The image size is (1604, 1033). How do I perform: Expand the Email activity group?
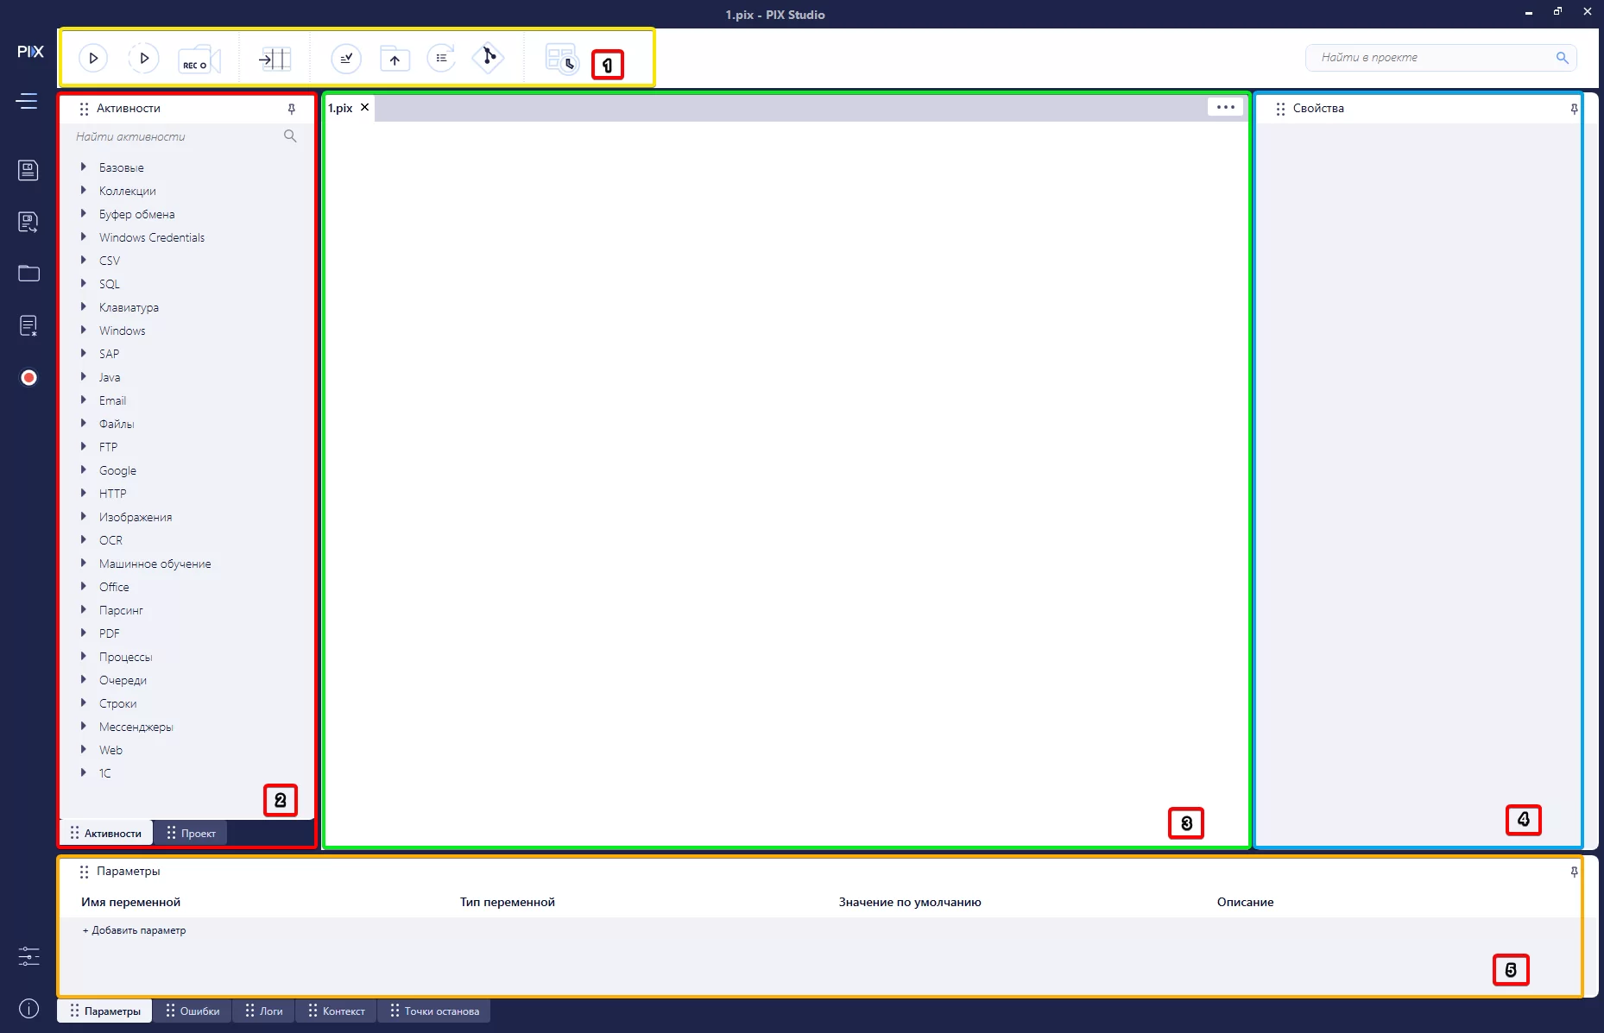coord(84,400)
